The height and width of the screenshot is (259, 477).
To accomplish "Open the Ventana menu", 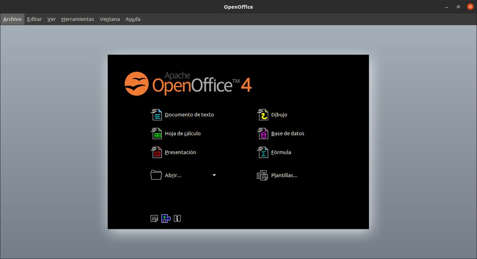I will click(x=110, y=19).
